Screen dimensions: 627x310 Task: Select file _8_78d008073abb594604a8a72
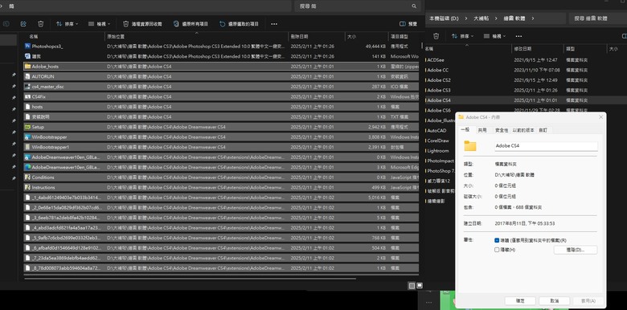[x=221, y=267]
